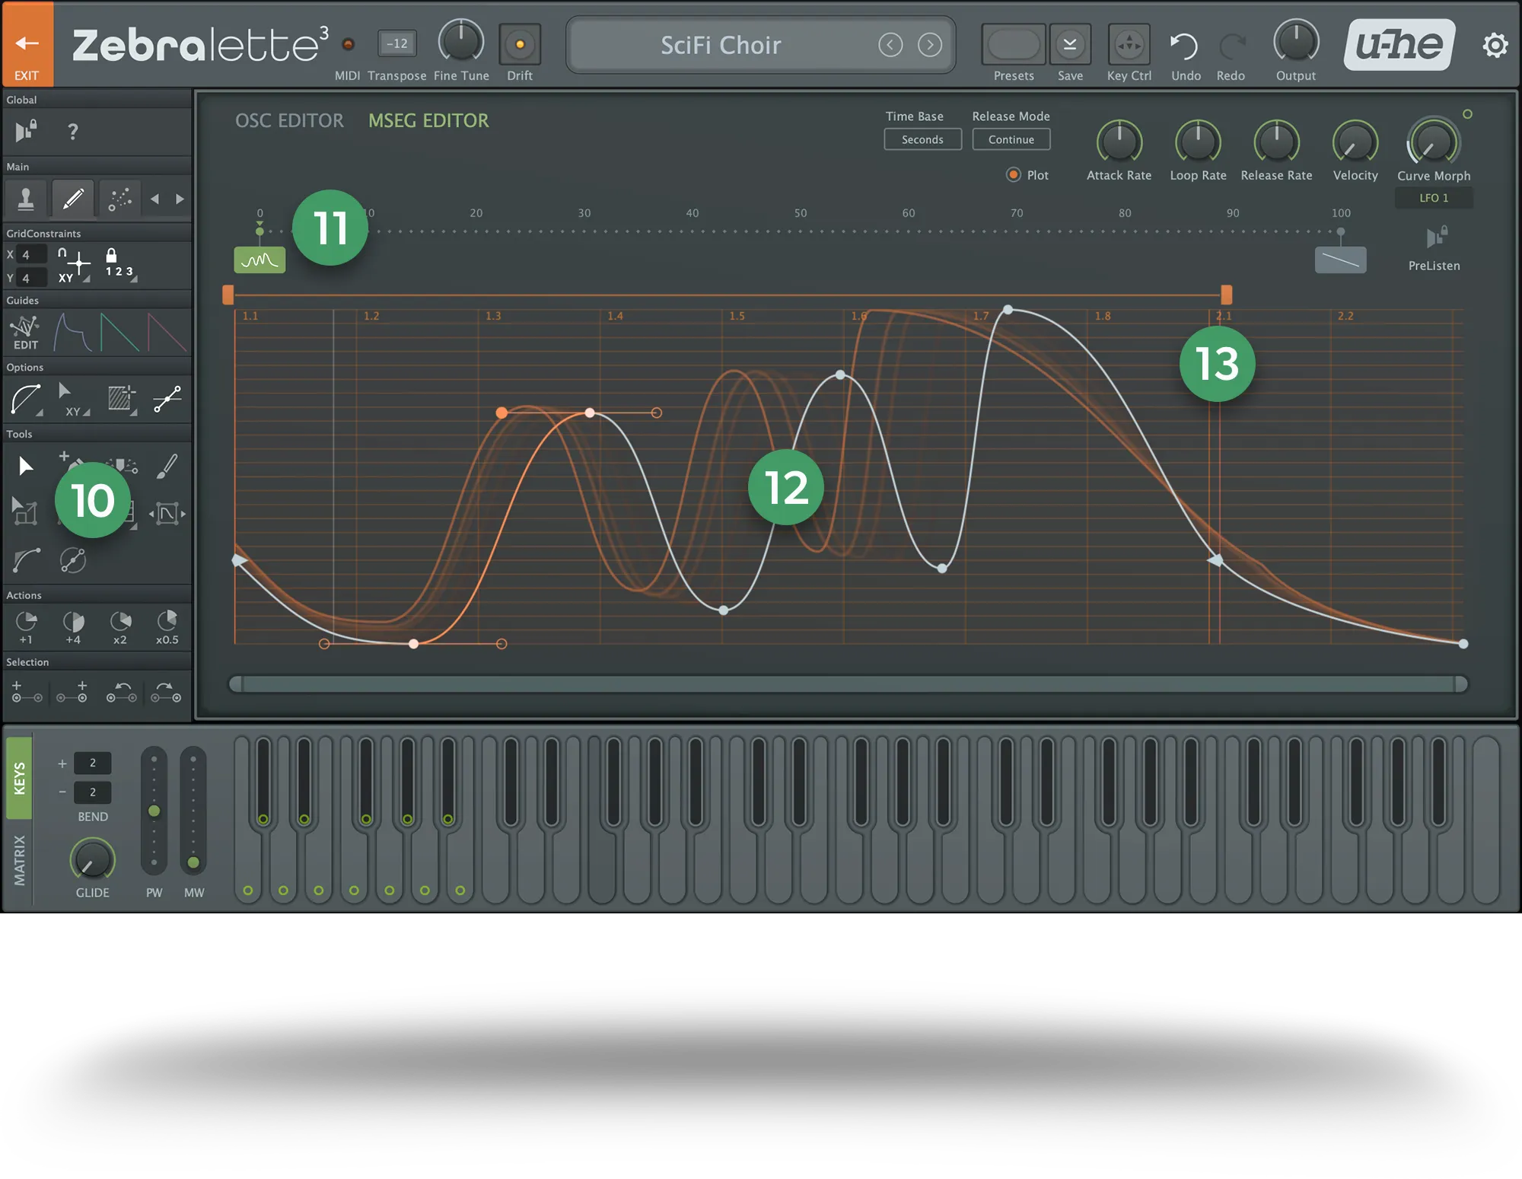Click the guides EDIT icon
The image size is (1522, 1179).
coord(25,333)
